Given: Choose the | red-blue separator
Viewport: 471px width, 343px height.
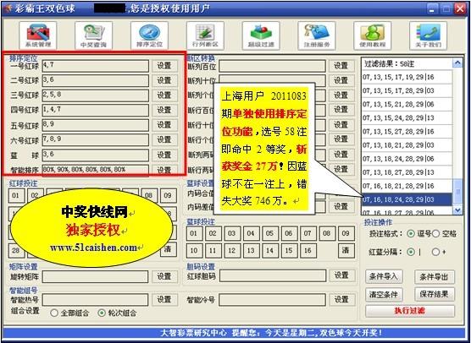Looking at the screenshot, I should click(x=411, y=252).
